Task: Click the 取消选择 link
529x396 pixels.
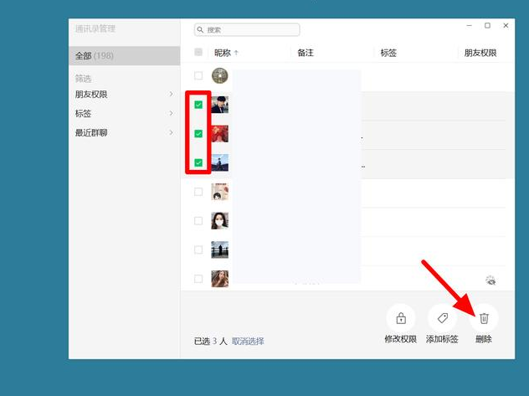Action: pyautogui.click(x=248, y=341)
